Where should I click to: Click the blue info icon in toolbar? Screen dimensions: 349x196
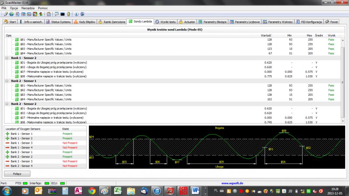click(77, 14)
